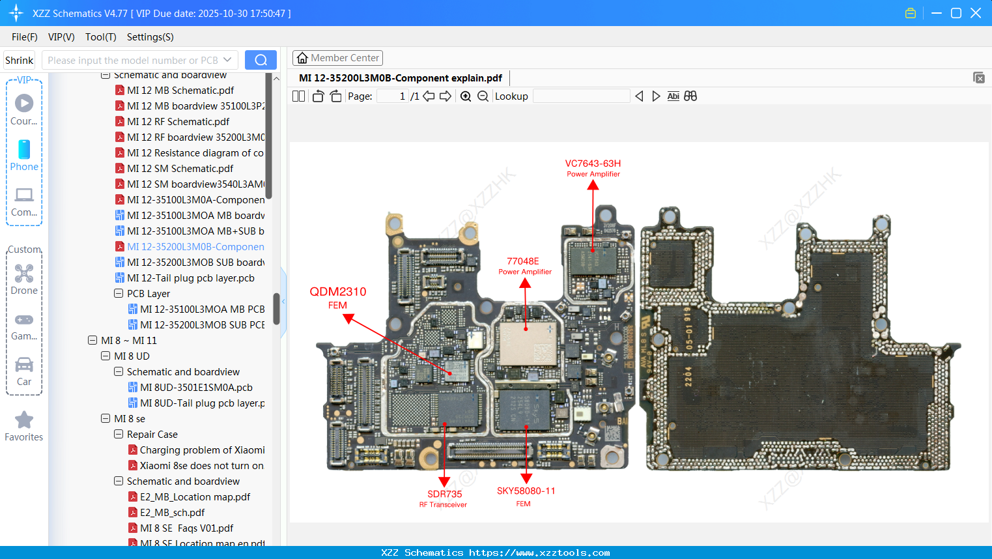The height and width of the screenshot is (559, 992).
Task: Toggle the Abi case-sensitive lookup option
Action: tap(673, 96)
